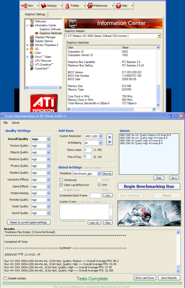The width and height of the screenshot is (185, 288).
Task: Select the DX9 radio button
Action: click(99, 185)
